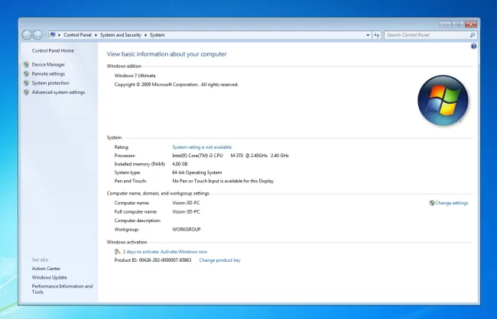Screen dimensions: 497x319
Task: Click 'System rating is not available' link
Action: [202, 147]
